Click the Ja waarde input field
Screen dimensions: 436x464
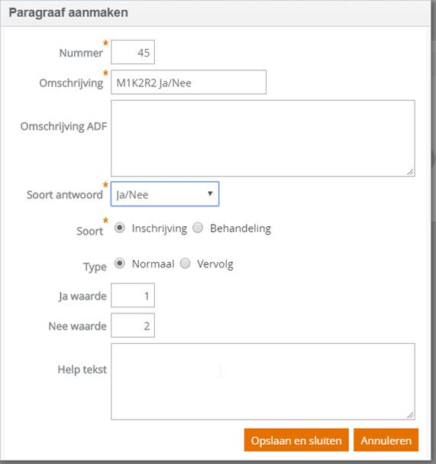tap(133, 295)
